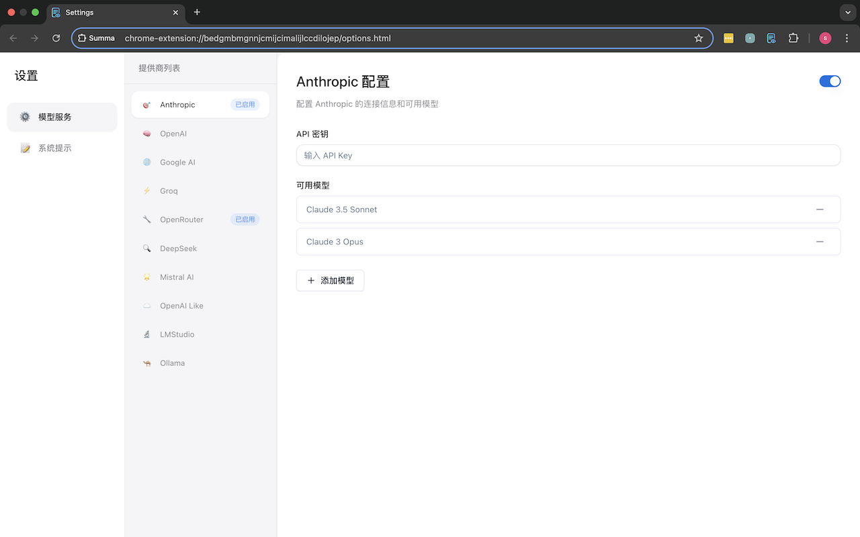Select OpenRouter provider
Image resolution: width=860 pixels, height=537 pixels.
[x=200, y=219]
